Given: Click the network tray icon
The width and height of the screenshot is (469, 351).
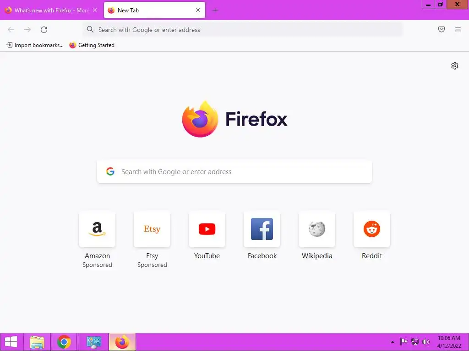Looking at the screenshot, I should click(x=415, y=342).
